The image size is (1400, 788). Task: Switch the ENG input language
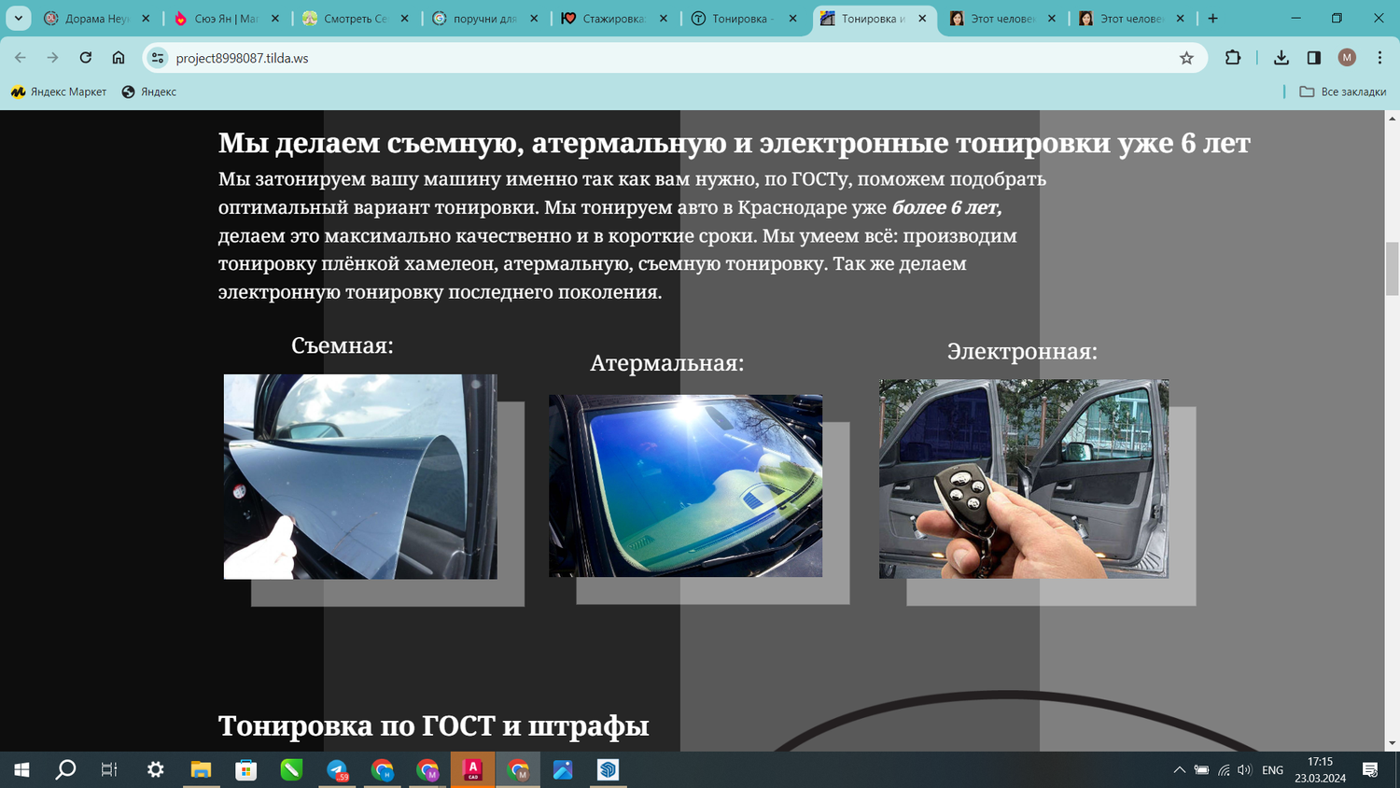tap(1272, 770)
